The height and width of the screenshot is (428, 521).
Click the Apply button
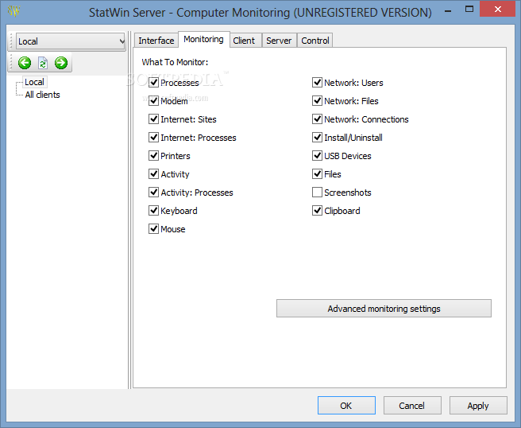(478, 406)
